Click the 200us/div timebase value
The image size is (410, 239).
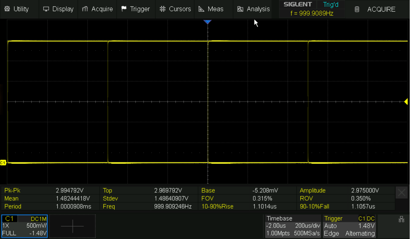[x=307, y=226]
